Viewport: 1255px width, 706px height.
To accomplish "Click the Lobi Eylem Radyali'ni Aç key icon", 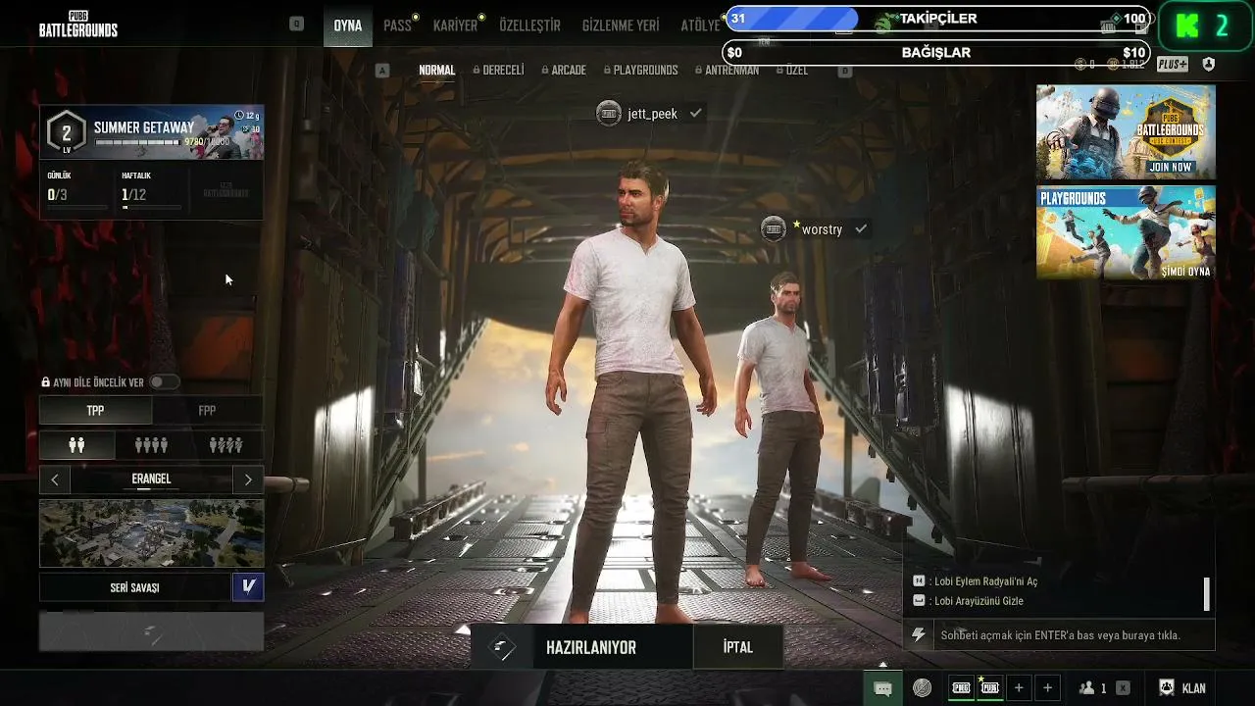I will click(919, 581).
